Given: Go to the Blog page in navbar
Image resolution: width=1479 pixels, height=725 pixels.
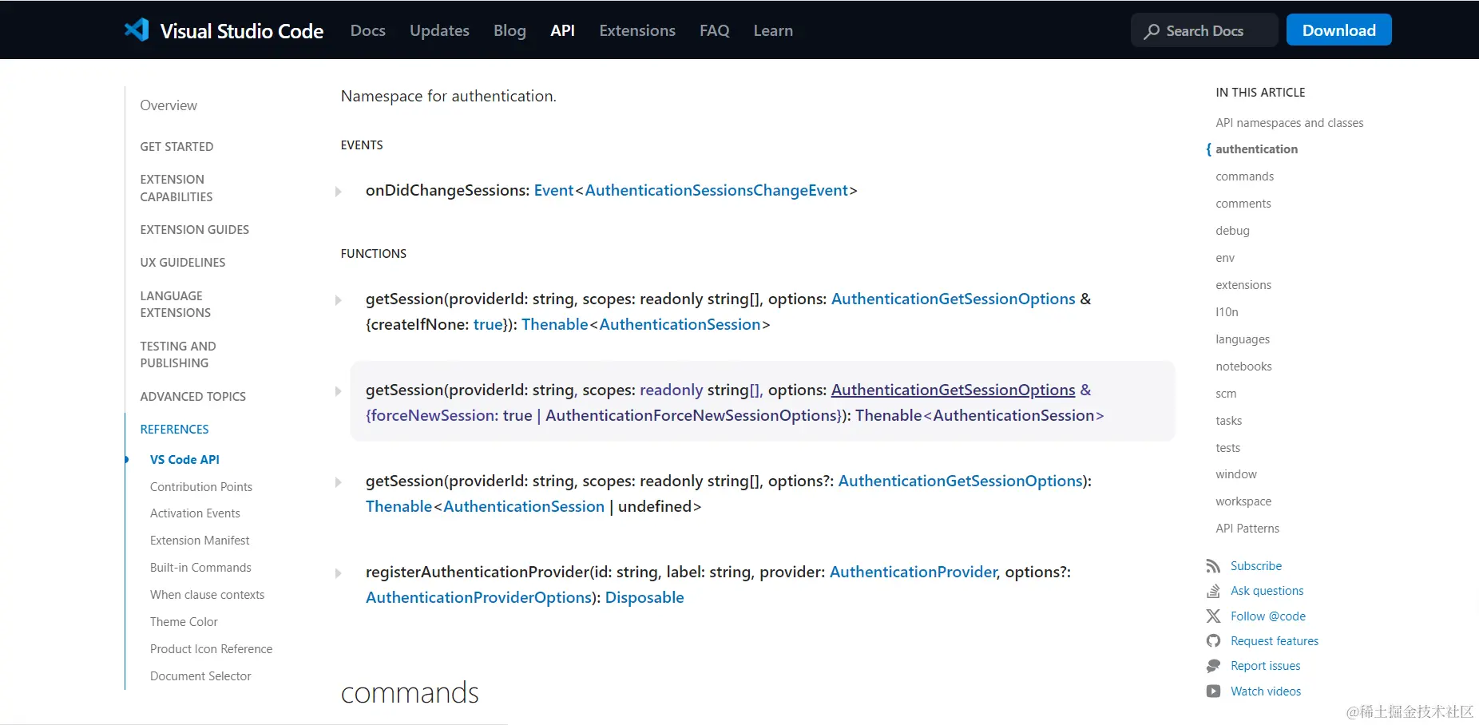Looking at the screenshot, I should point(510,30).
